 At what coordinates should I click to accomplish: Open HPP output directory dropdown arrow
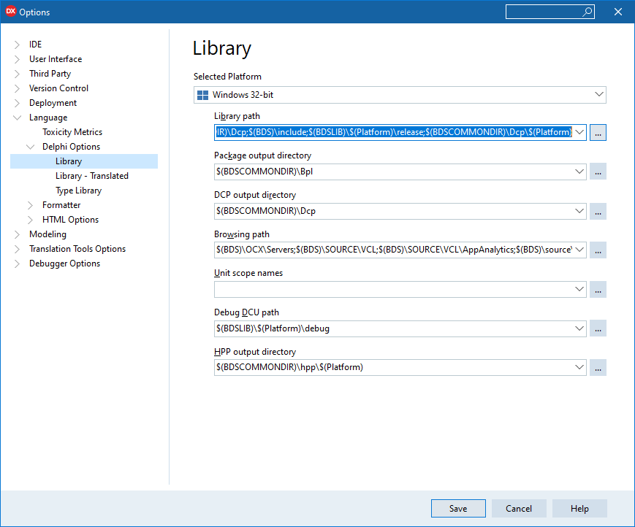pos(579,367)
